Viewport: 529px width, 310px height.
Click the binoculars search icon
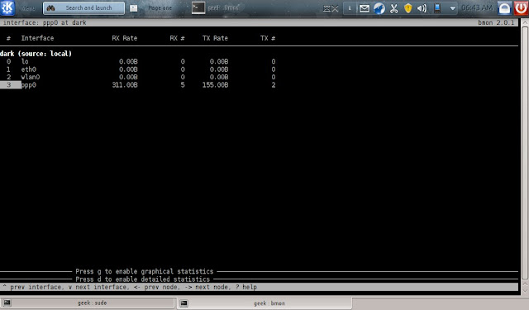pos(50,8)
